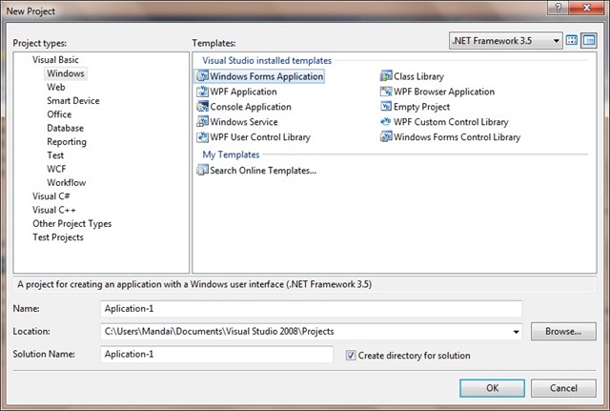Viewport: 610px width, 411px height.
Task: Select Smart Device project type
Action: [x=73, y=100]
